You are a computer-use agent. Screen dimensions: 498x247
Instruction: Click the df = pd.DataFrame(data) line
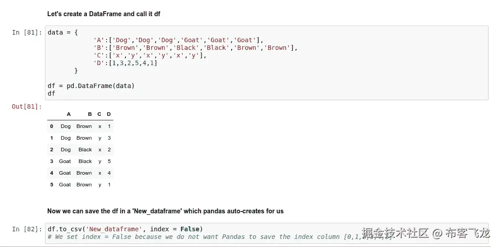pyautogui.click(x=91, y=86)
